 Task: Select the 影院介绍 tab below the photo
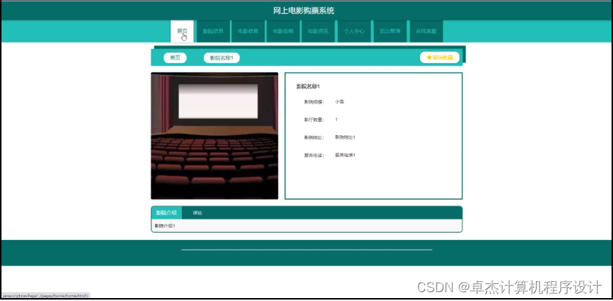click(167, 213)
